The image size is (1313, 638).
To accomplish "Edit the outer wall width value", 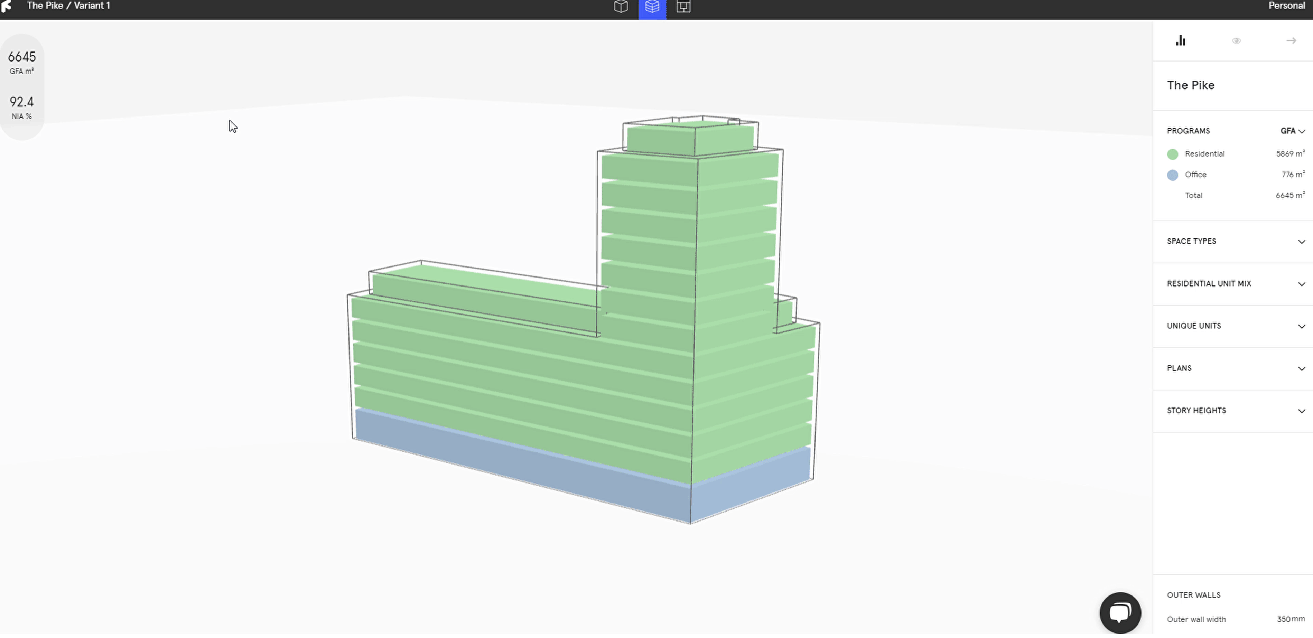I will 1283,620.
